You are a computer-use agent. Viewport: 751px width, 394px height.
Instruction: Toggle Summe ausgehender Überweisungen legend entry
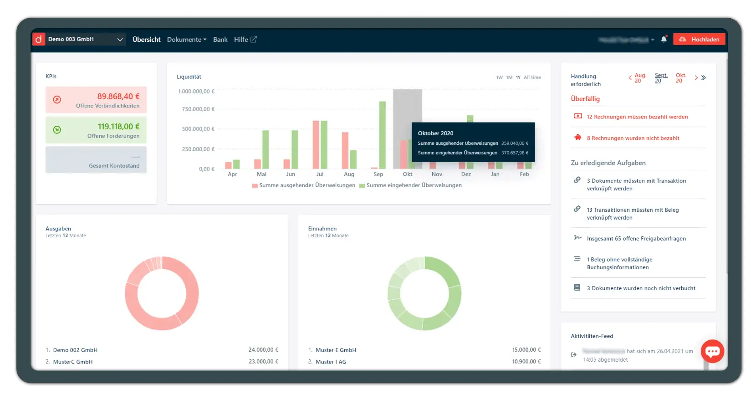point(303,185)
